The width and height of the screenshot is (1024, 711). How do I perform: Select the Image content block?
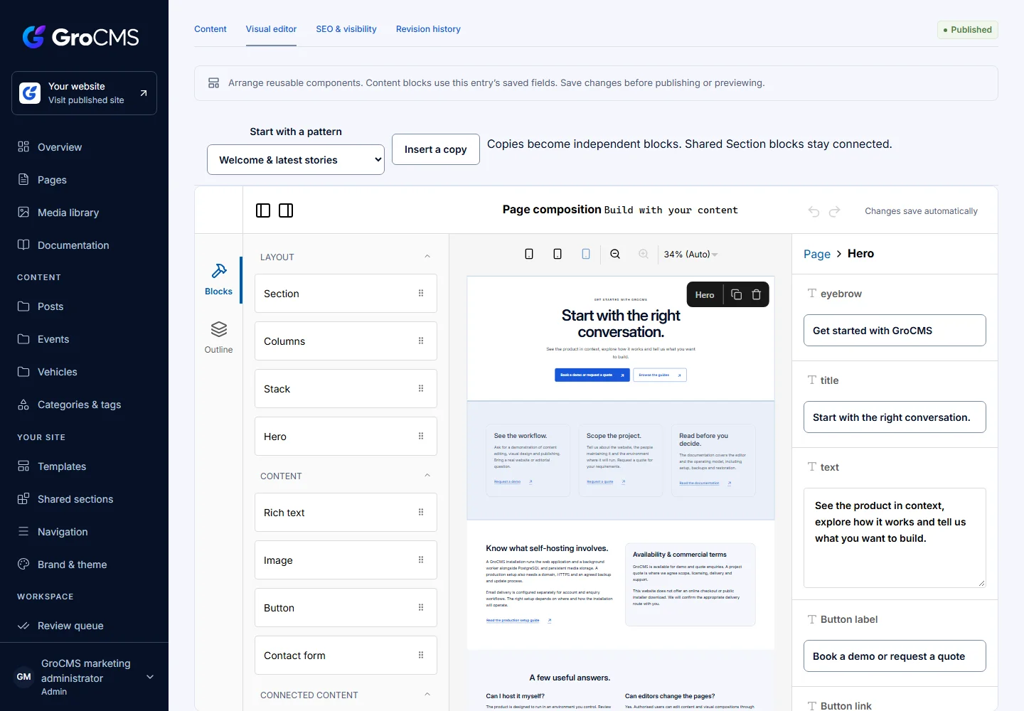click(346, 560)
